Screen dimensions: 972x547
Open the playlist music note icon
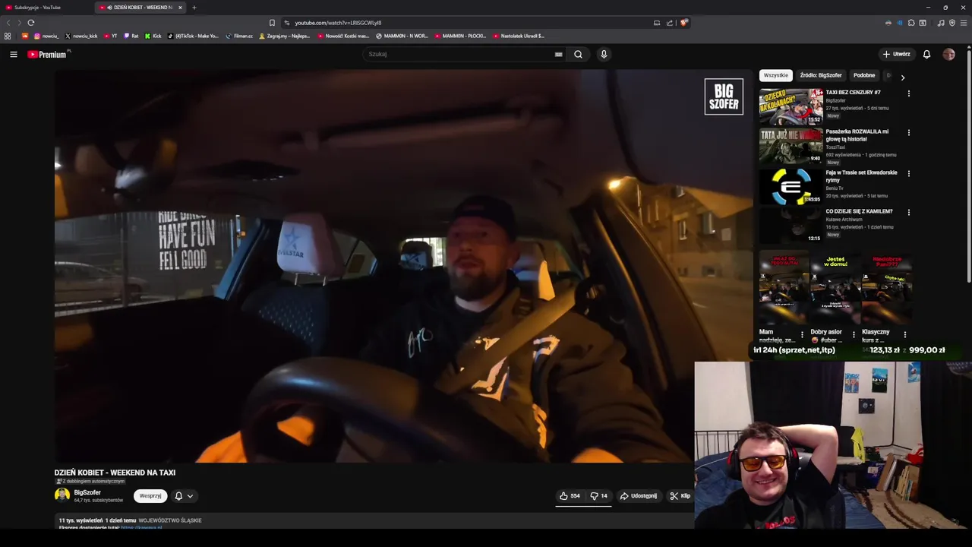pyautogui.click(x=941, y=23)
